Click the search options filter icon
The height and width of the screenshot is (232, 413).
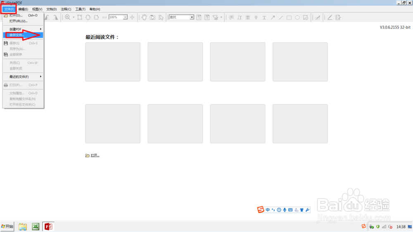pyautogui.click(x=215, y=17)
